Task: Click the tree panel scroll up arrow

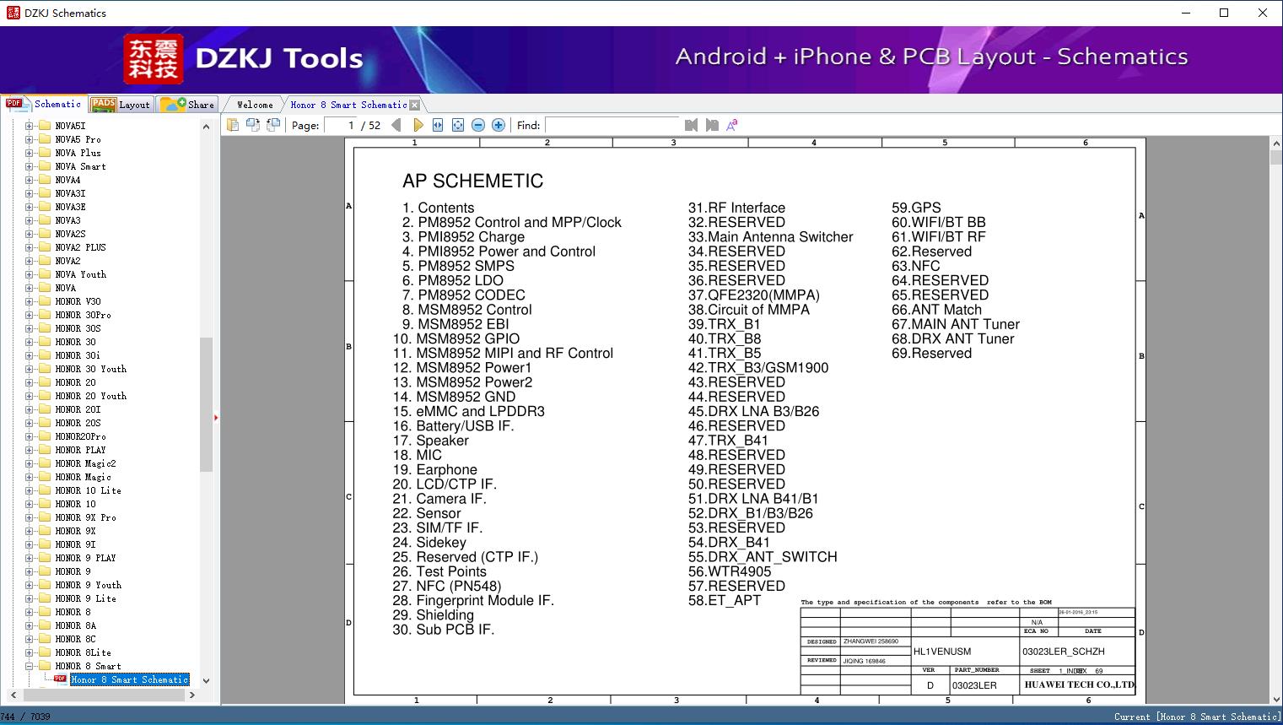Action: point(206,127)
